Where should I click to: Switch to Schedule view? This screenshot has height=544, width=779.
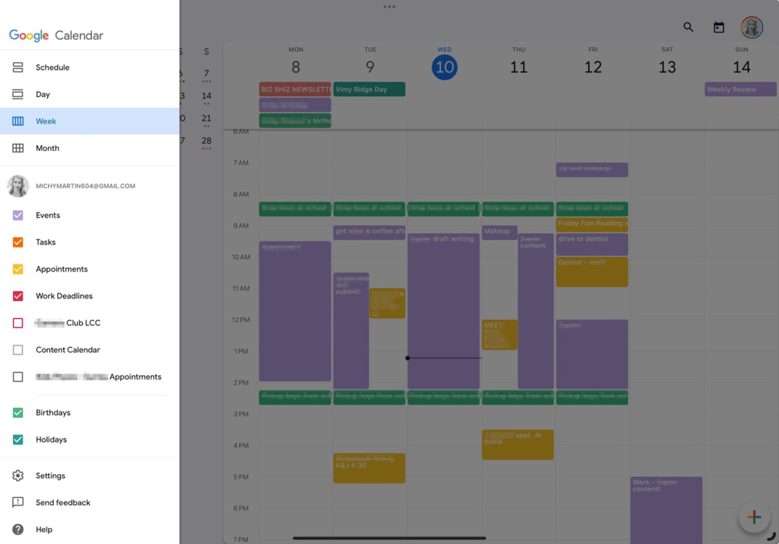point(90,67)
